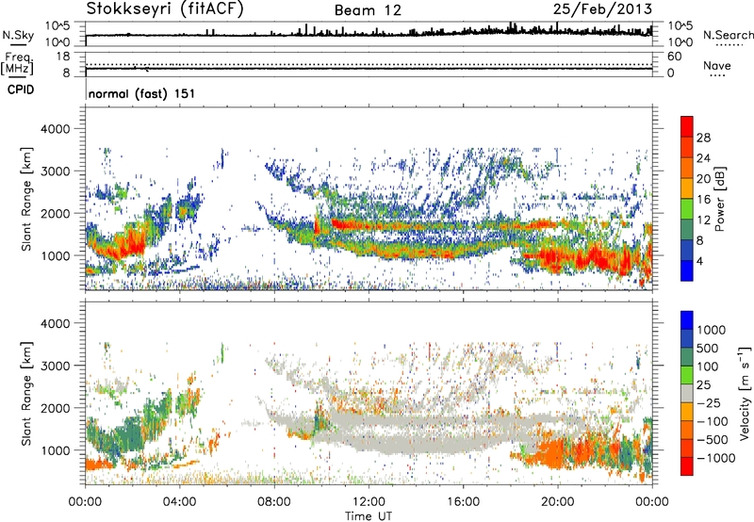Click the sky noise strip plot
This screenshot has height=522, width=754.
coord(369,34)
